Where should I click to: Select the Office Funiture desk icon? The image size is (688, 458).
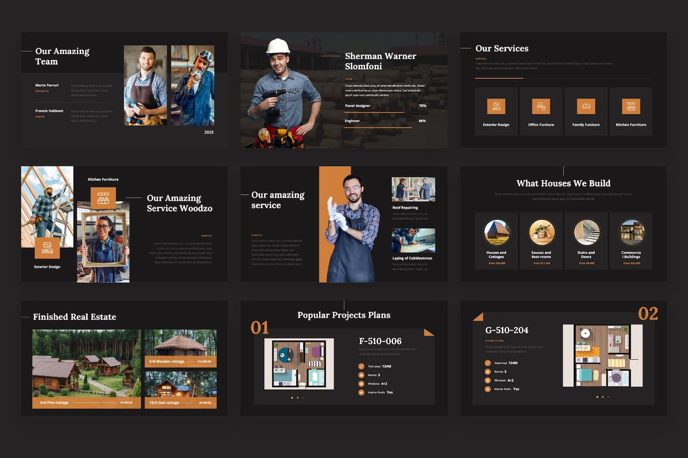point(541,106)
